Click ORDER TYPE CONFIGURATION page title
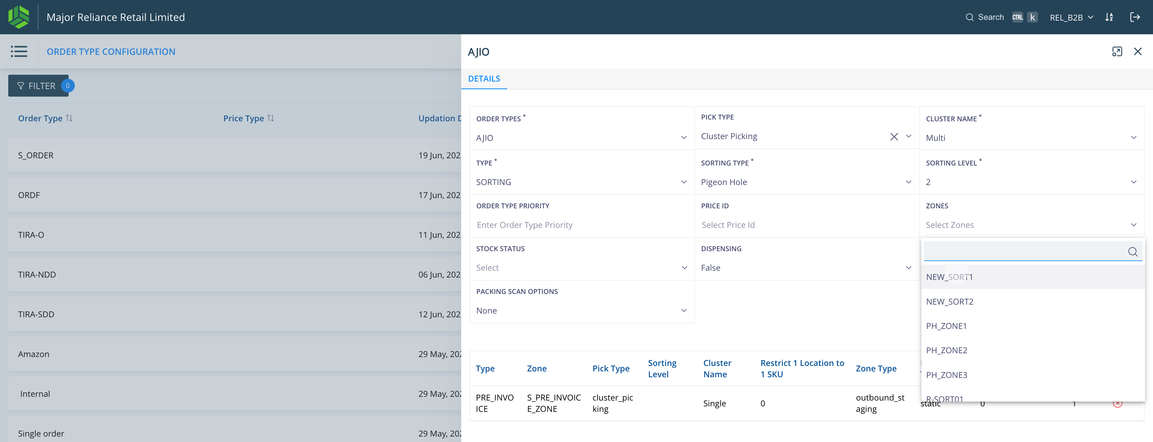The width and height of the screenshot is (1153, 442). (111, 52)
